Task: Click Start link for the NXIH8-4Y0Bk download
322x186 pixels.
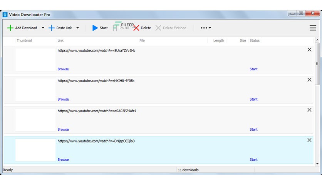Action: (253, 99)
